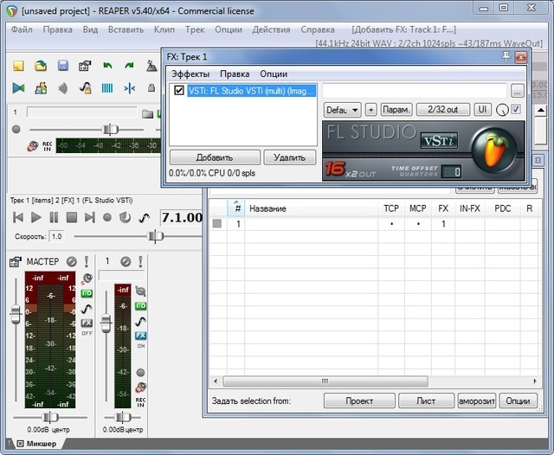This screenshot has width=554, height=455.
Task: Expand the Default preset dropdown
Action: (x=342, y=110)
